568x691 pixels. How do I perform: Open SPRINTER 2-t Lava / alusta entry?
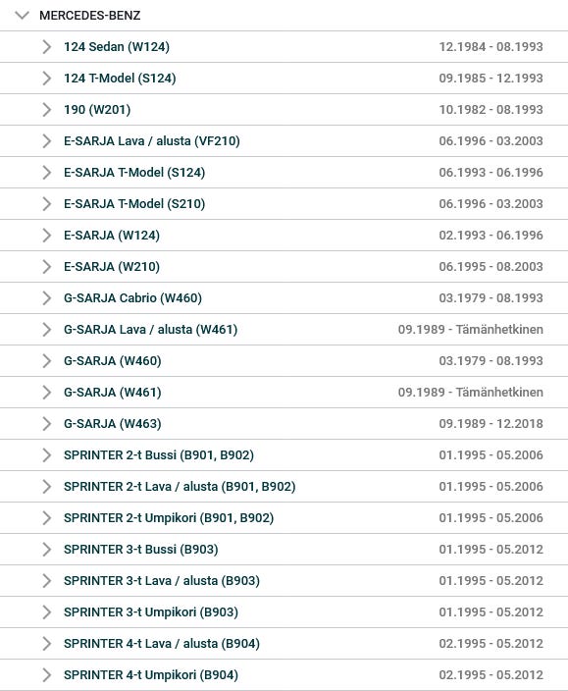point(180,487)
